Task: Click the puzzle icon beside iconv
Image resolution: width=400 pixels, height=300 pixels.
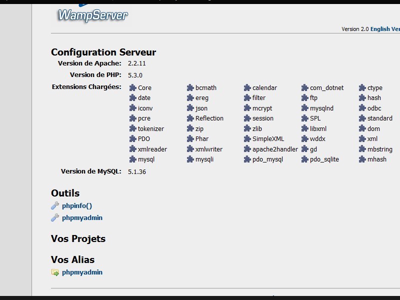Action: tap(132, 108)
